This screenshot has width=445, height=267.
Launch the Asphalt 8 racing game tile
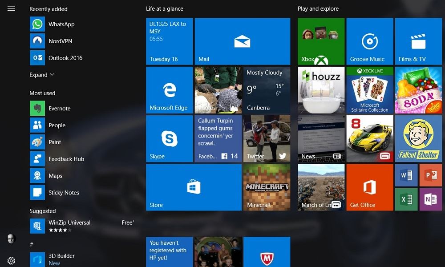click(370, 139)
